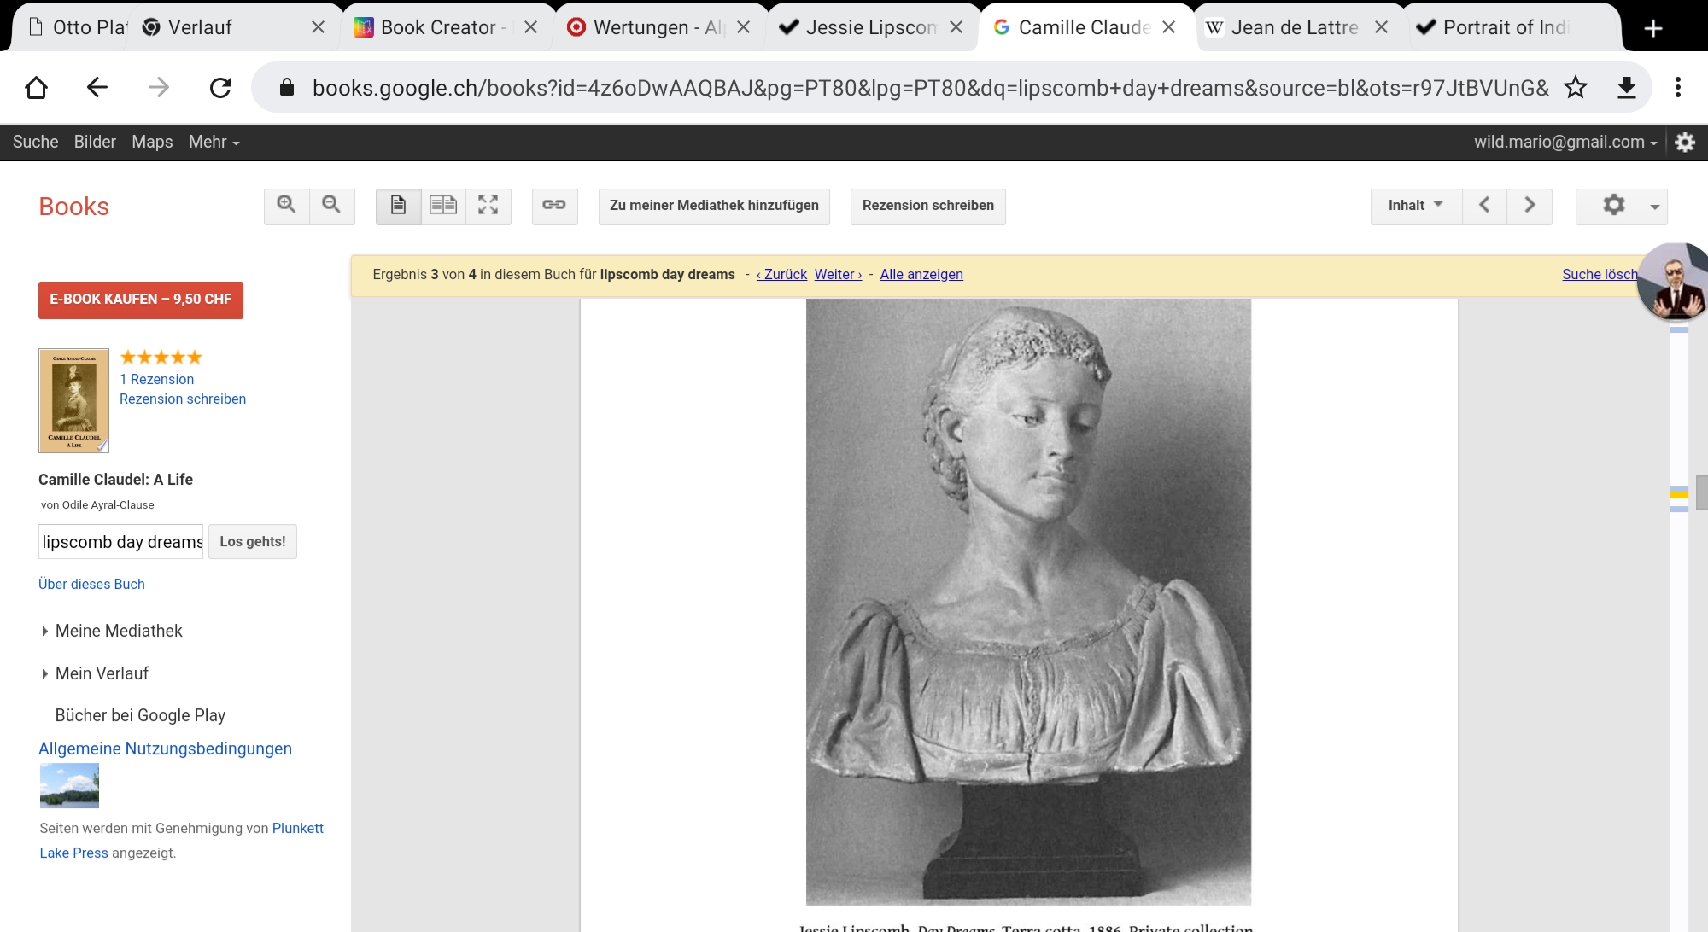
Task: Go to next book page arrow
Action: [1530, 205]
